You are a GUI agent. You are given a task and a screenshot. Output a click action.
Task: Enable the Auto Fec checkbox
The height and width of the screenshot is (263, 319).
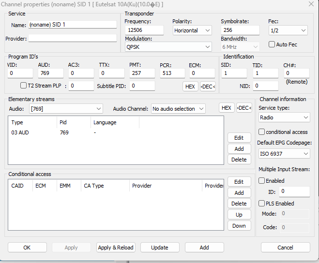point(272,44)
